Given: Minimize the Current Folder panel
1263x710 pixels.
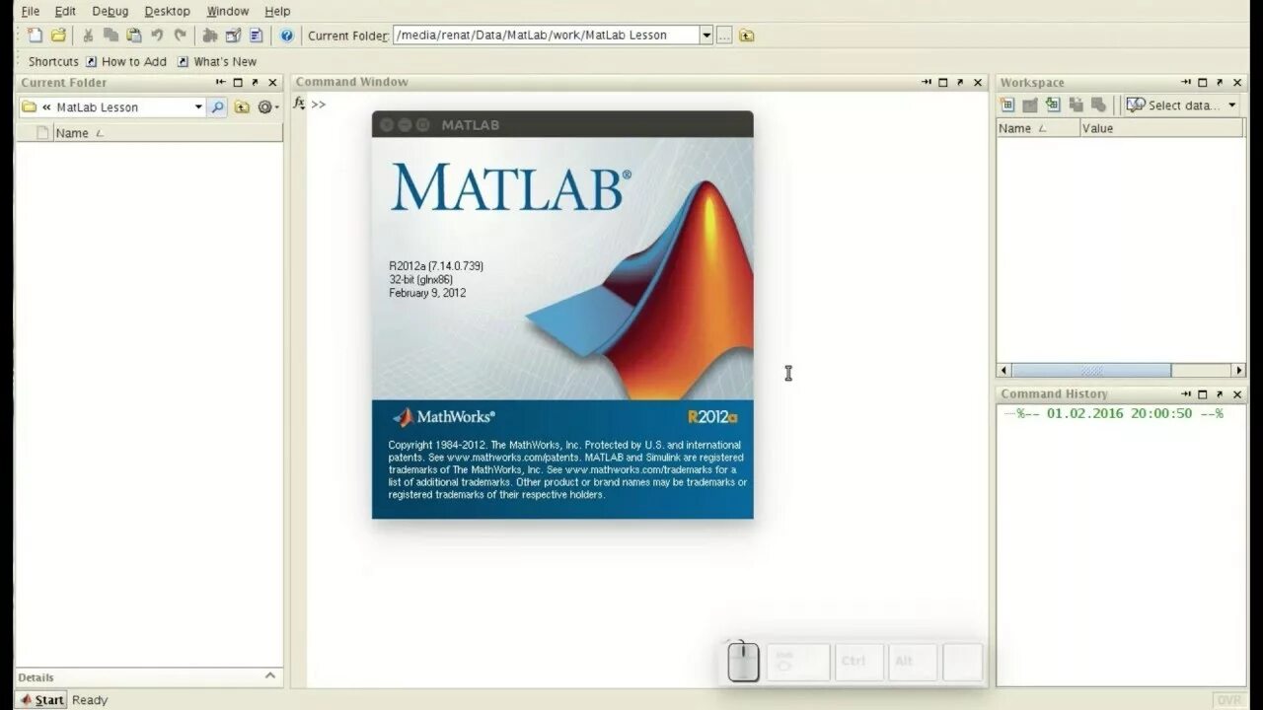Looking at the screenshot, I should click(x=220, y=83).
